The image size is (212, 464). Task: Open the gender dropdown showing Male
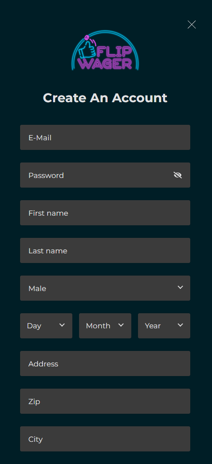point(105,288)
